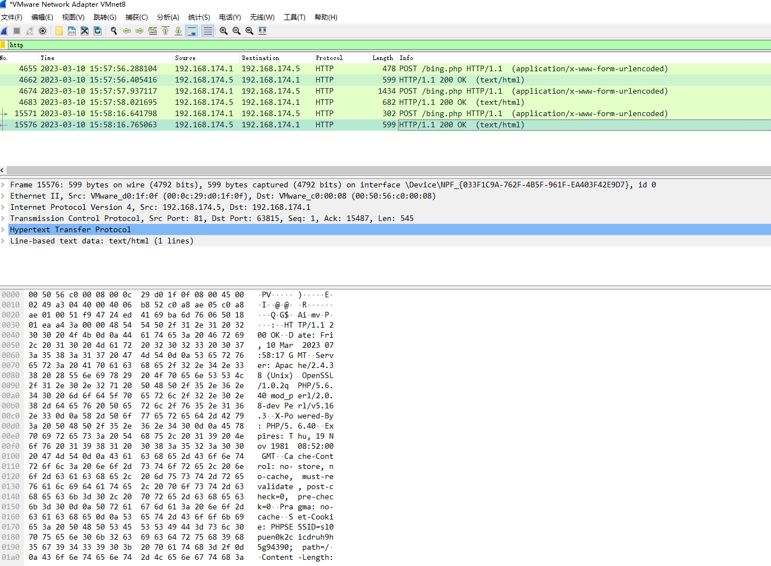Go to specified packet icon
Screen dimensions: 771x566
point(153,31)
